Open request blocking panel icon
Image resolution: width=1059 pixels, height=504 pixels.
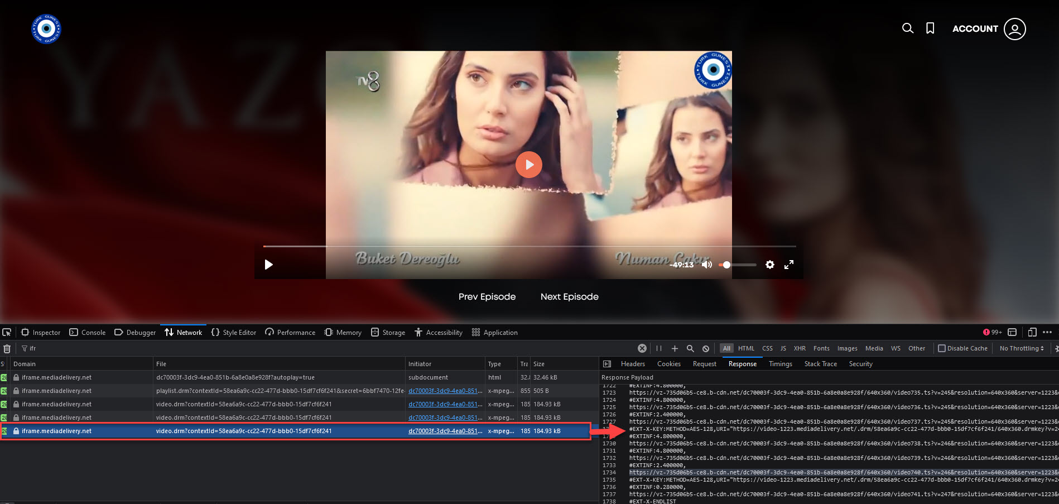[x=706, y=348]
